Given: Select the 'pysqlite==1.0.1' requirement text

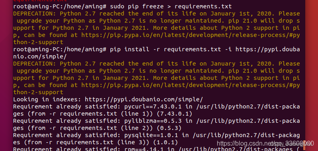Looking at the screenshot, I should (x=151, y=135).
